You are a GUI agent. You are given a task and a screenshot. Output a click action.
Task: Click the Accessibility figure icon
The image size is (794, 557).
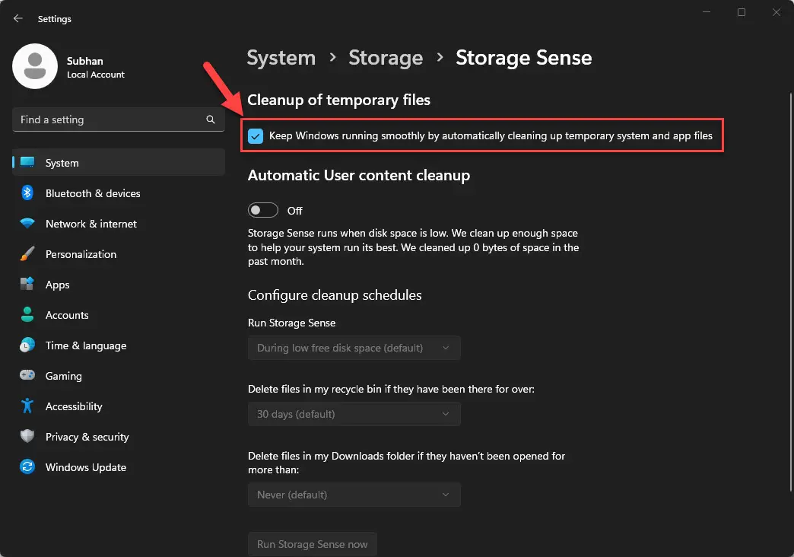(27, 406)
